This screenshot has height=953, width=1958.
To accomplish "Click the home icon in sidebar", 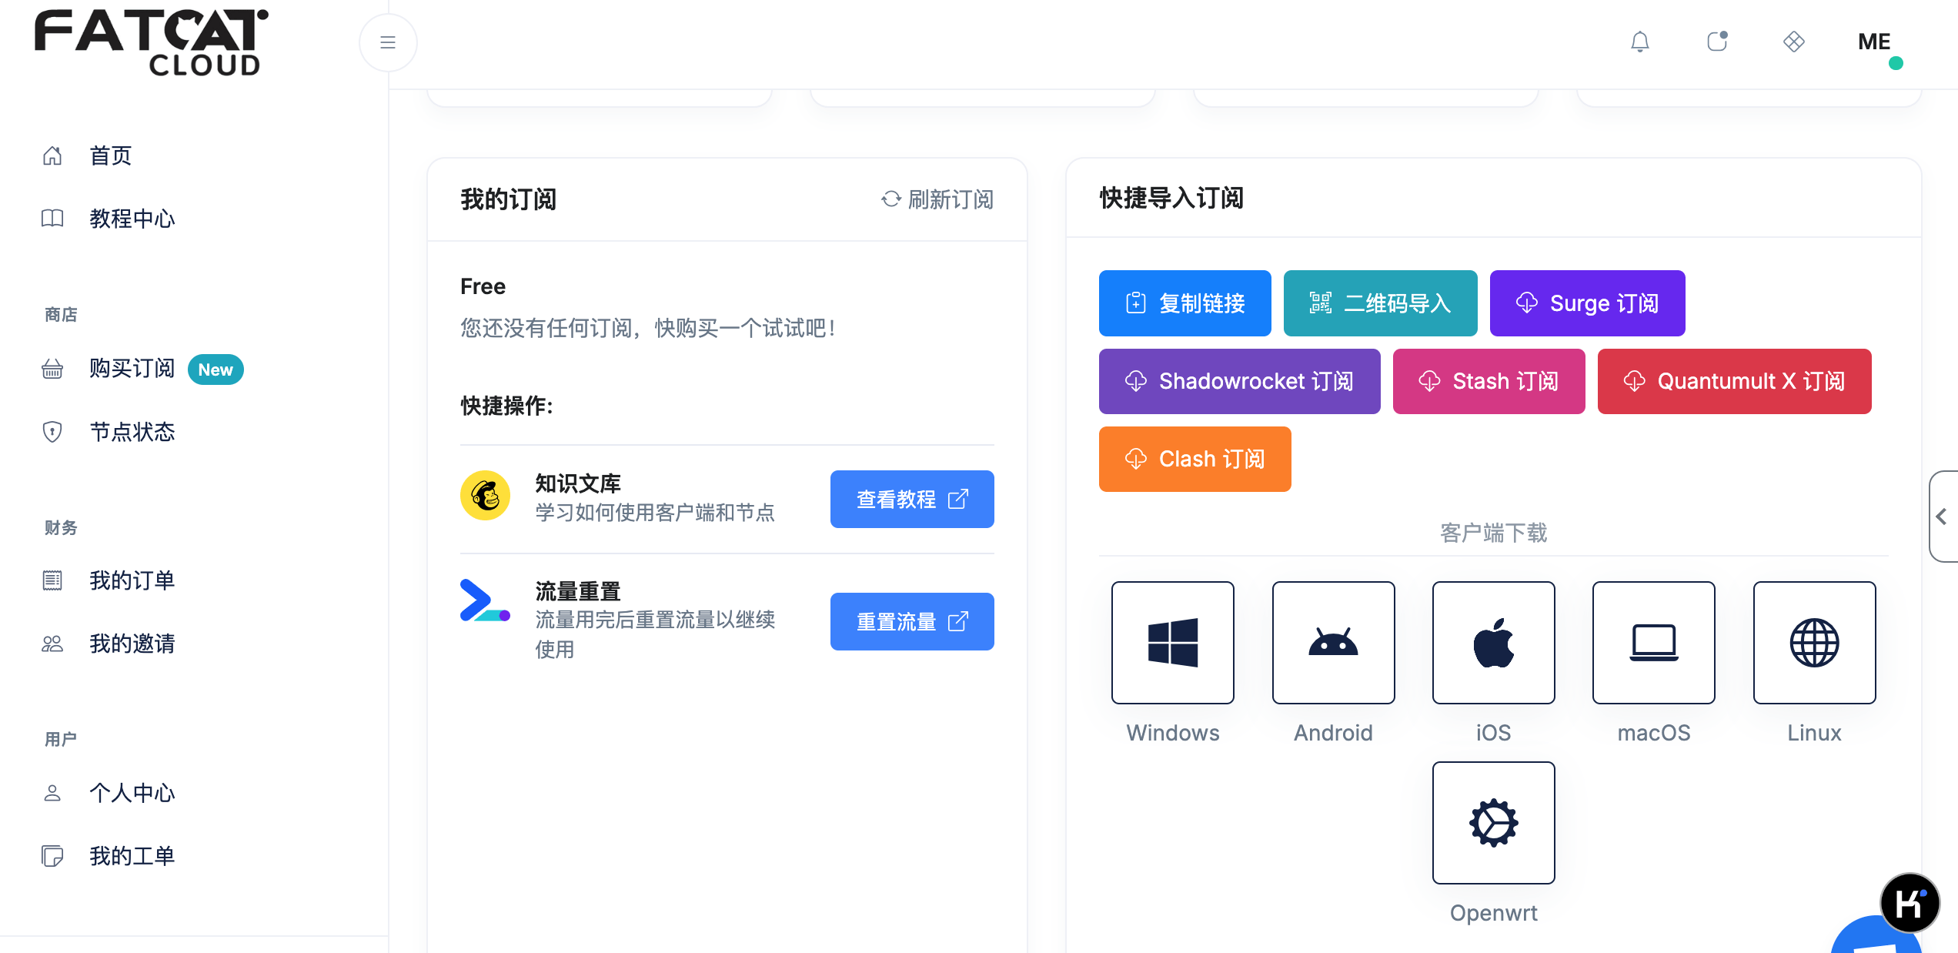I will coord(52,155).
